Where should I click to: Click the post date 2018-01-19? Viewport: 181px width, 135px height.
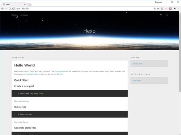click(18, 58)
